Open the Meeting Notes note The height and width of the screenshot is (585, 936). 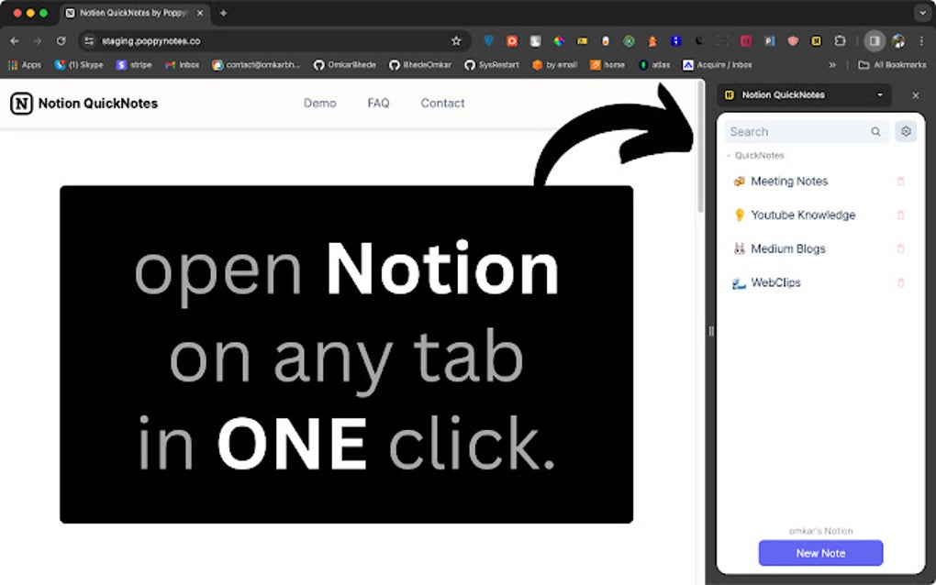(789, 182)
